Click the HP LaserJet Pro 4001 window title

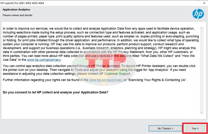22,3
